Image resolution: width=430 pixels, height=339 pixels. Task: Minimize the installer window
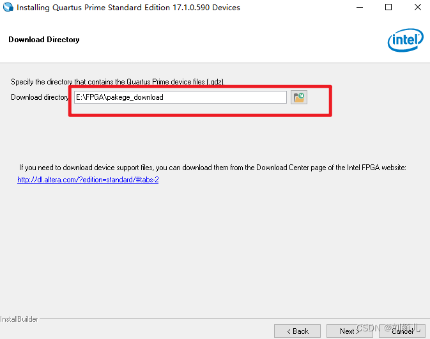[x=360, y=8]
